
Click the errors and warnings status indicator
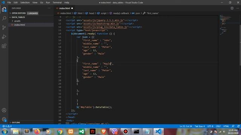tap(7, 126)
